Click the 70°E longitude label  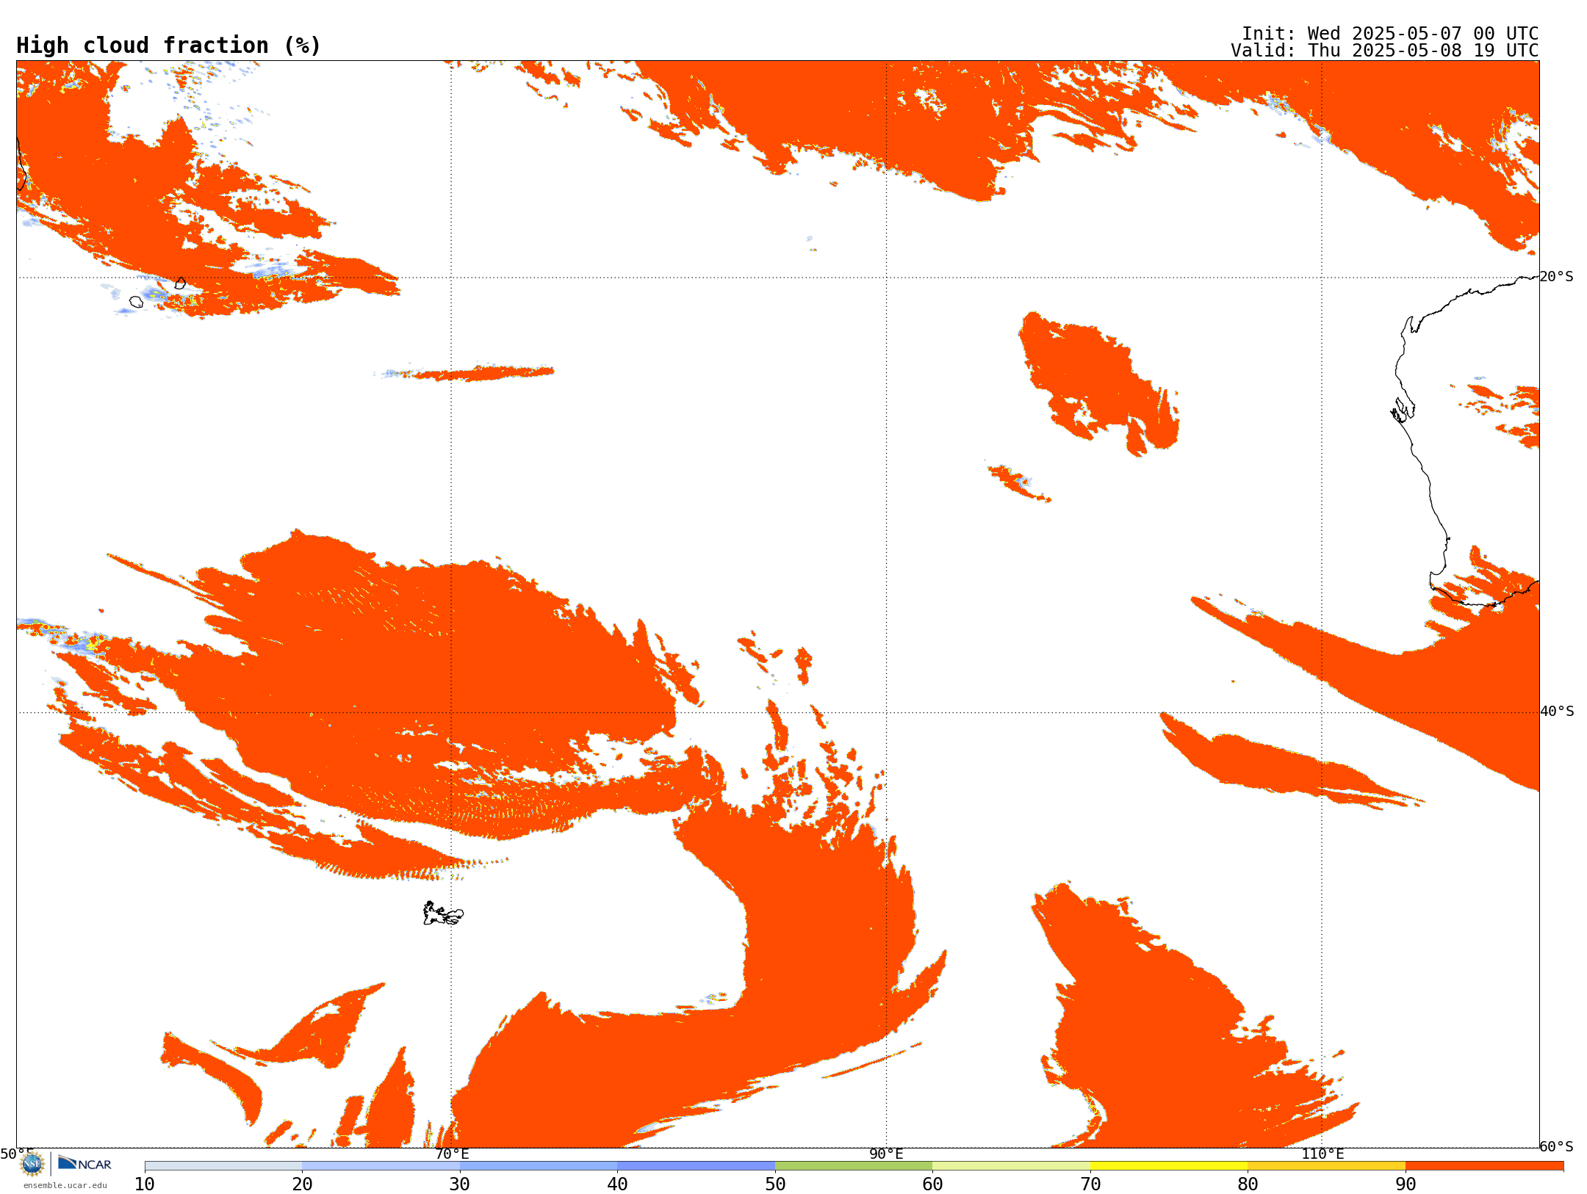tap(452, 1154)
